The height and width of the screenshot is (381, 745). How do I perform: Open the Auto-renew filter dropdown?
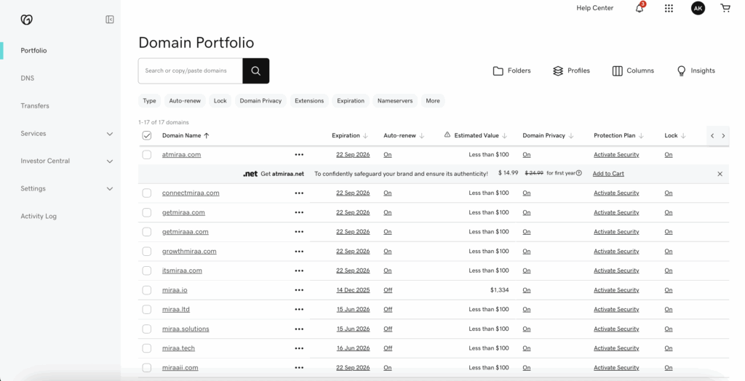pyautogui.click(x=185, y=101)
